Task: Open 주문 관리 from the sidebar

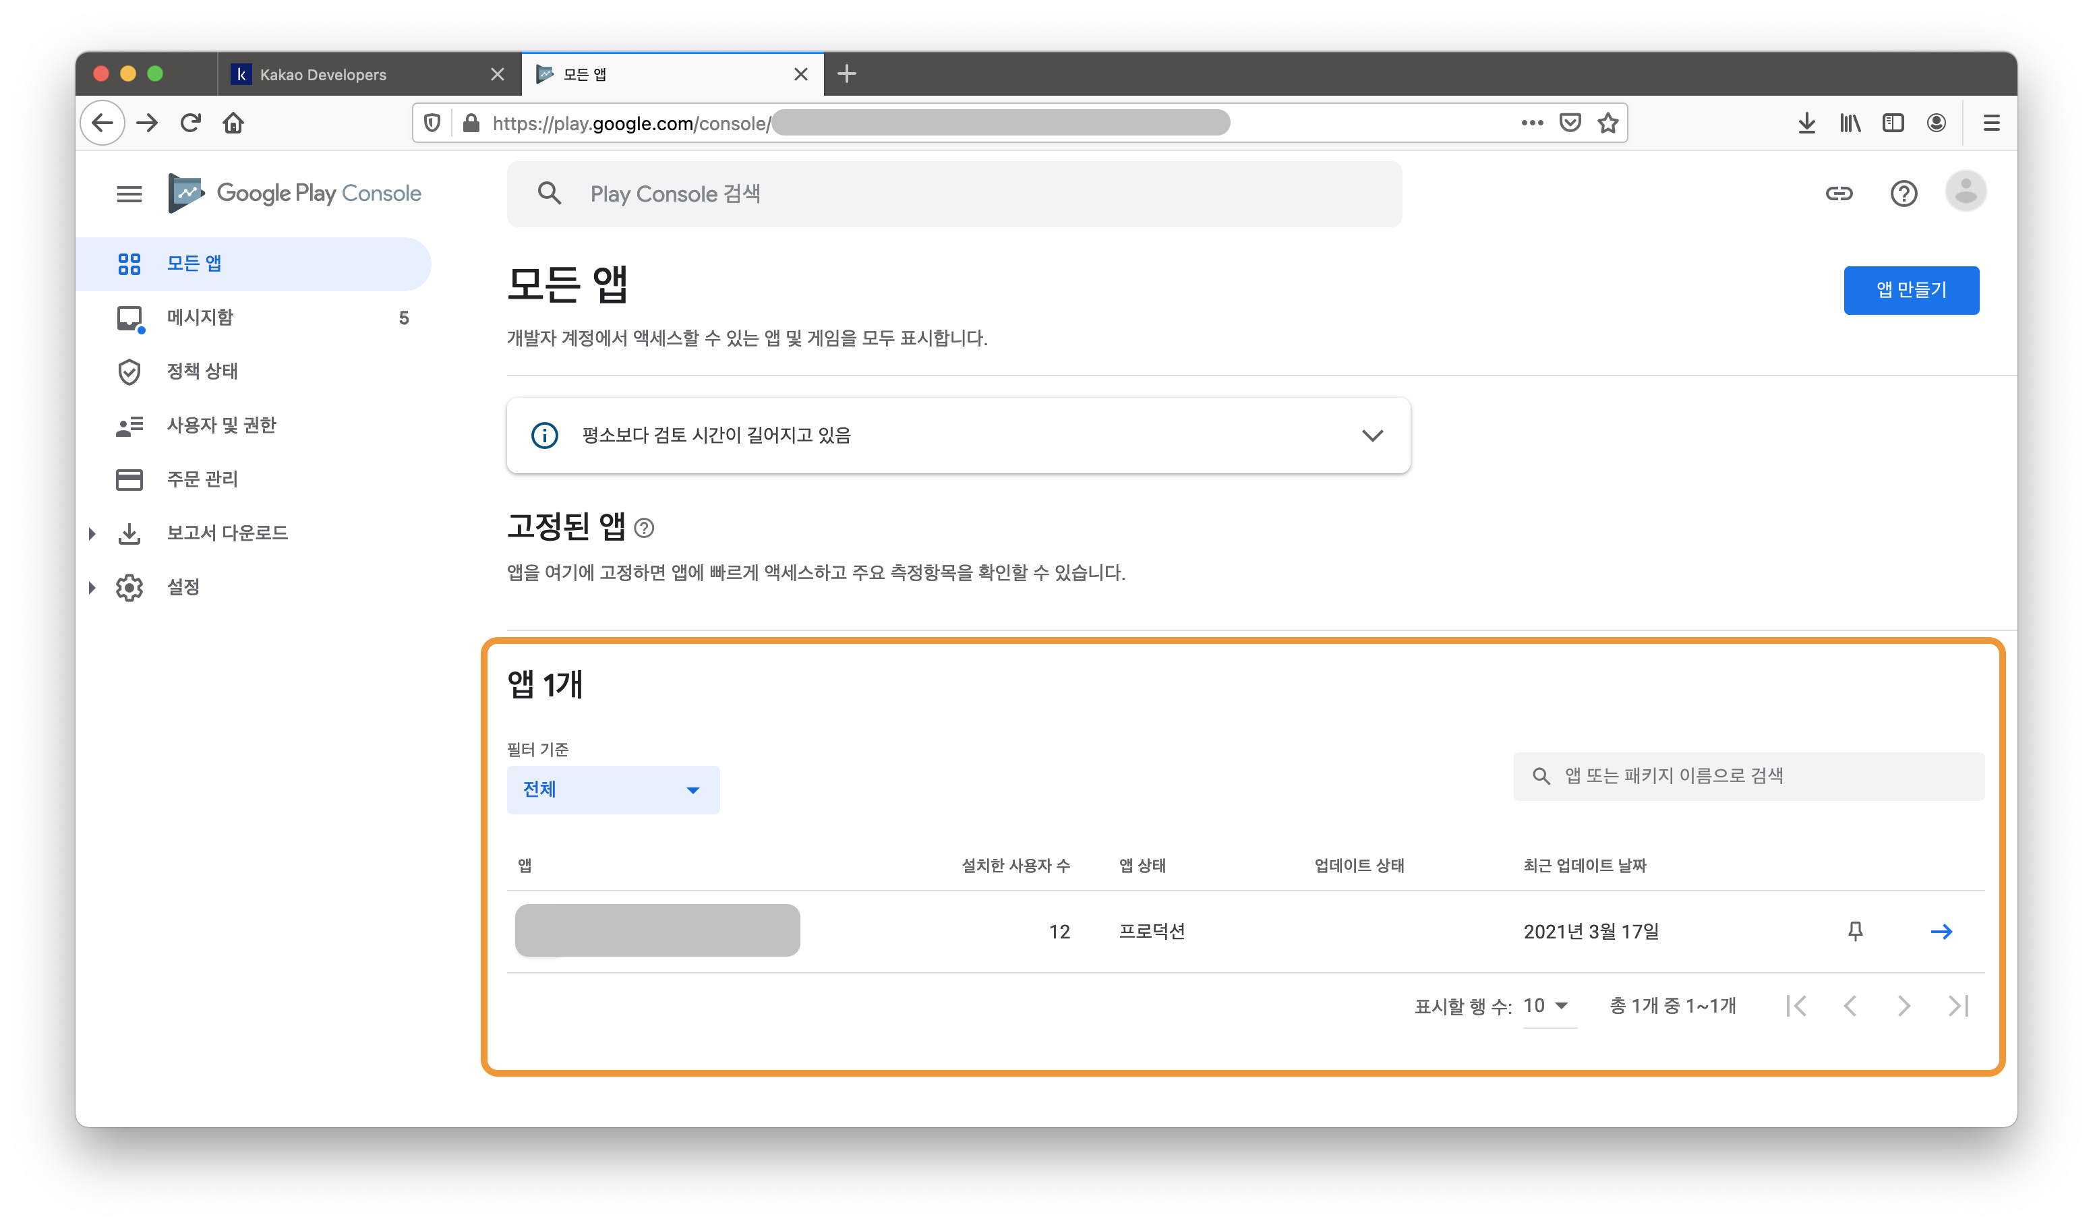Action: [202, 479]
